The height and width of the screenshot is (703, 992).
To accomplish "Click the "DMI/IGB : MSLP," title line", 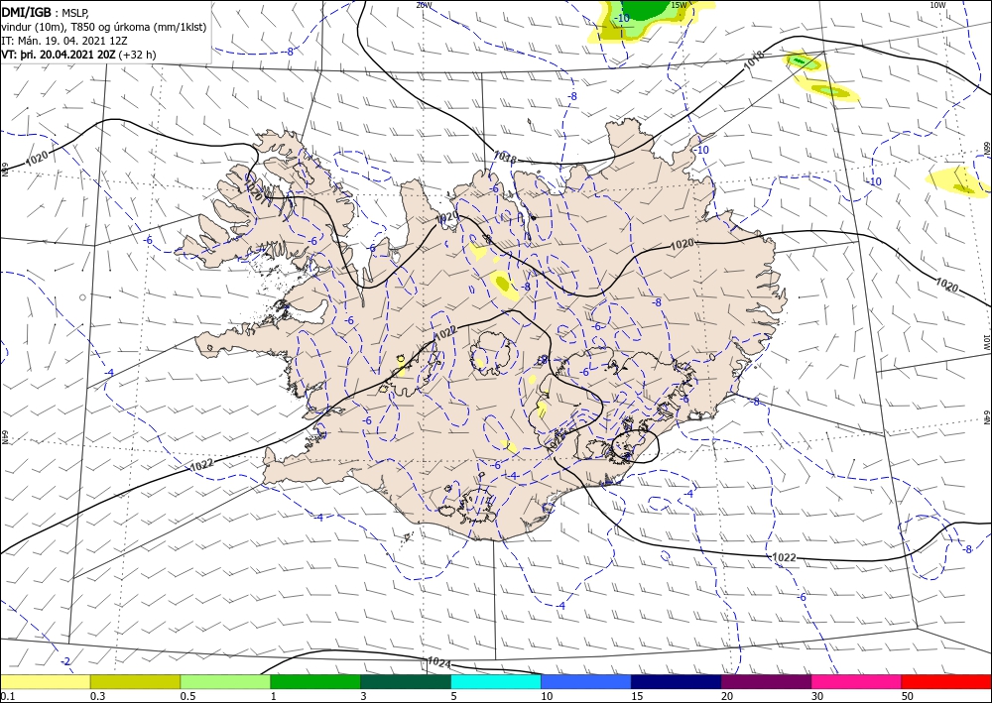I will click(46, 11).
